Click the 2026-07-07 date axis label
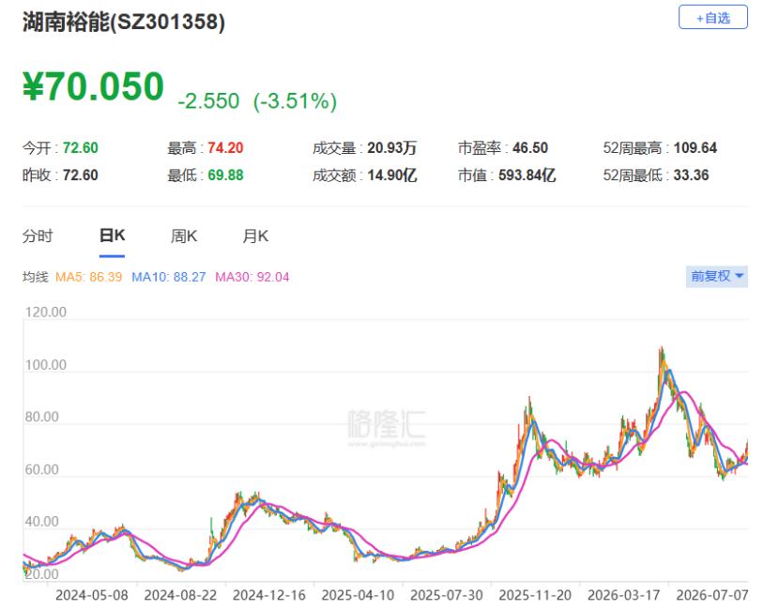 712,595
